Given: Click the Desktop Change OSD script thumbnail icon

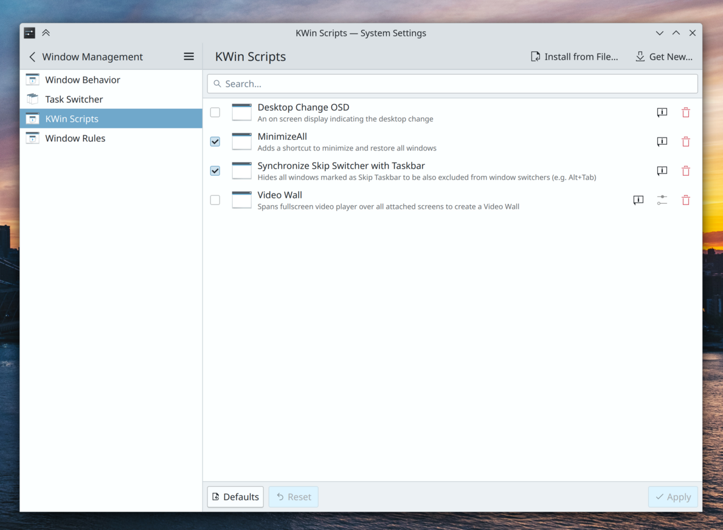Looking at the screenshot, I should (241, 113).
